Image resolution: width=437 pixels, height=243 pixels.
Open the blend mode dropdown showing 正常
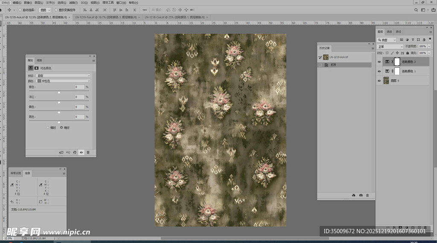click(x=390, y=46)
